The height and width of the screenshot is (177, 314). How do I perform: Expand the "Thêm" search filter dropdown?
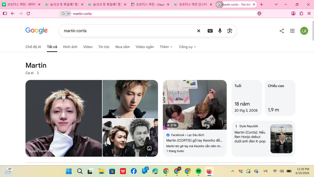coord(166,47)
